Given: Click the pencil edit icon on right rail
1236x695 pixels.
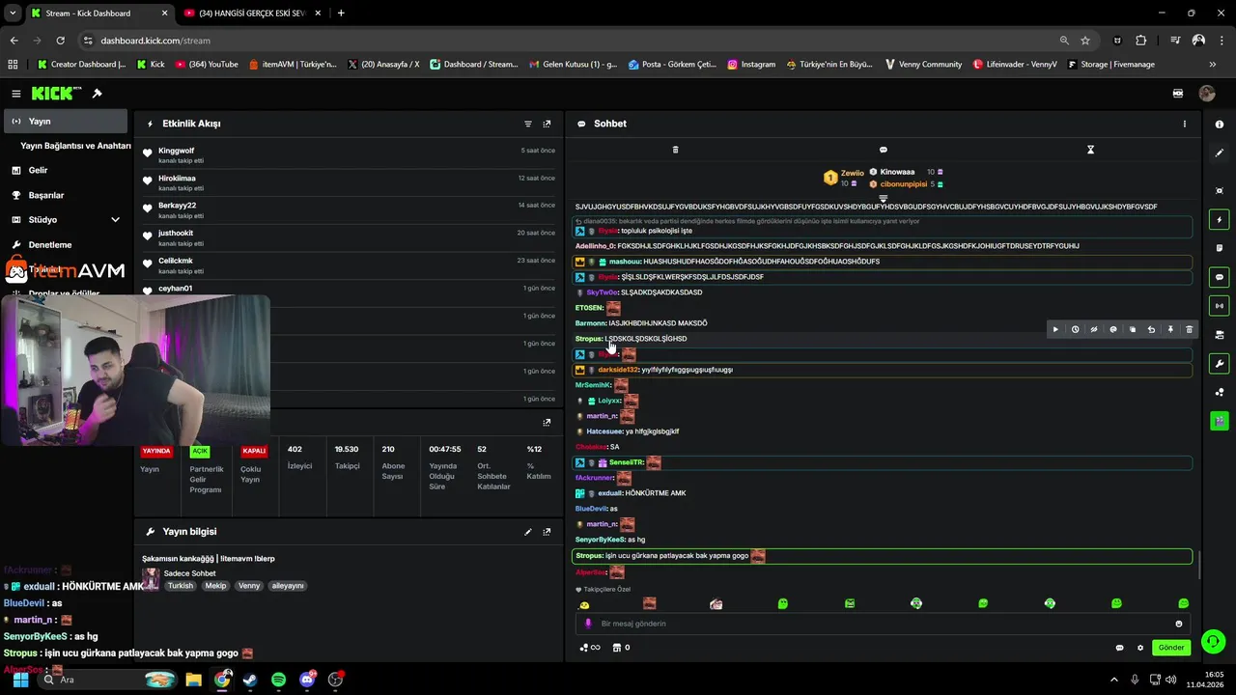Looking at the screenshot, I should [1220, 153].
